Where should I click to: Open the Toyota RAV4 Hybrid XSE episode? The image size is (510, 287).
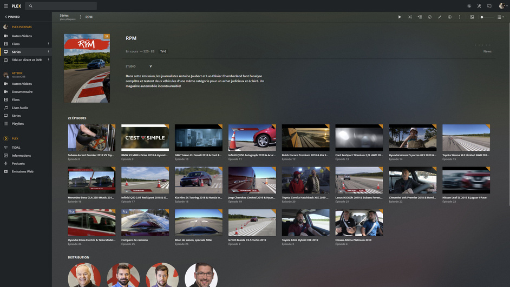305,223
